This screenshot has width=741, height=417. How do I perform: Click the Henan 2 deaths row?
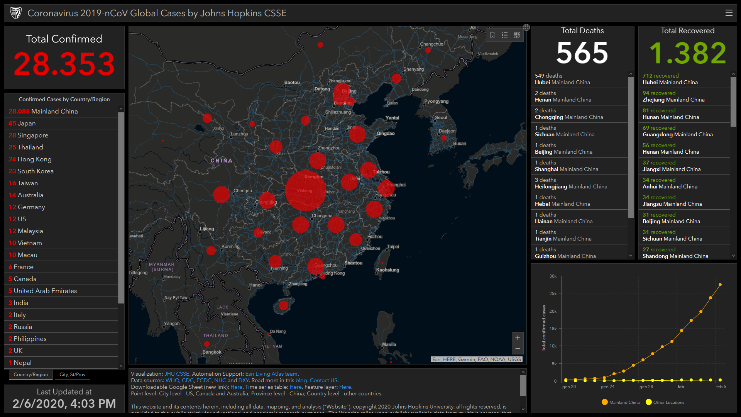click(579, 97)
